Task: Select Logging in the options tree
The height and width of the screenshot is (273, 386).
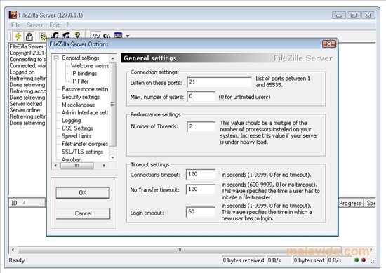Action: [x=71, y=121]
